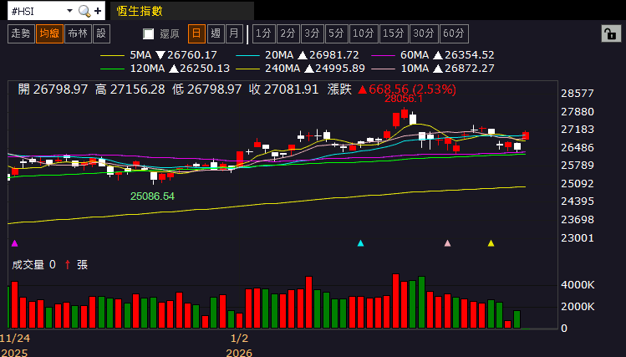Switch to 月 monthly period
Screen dimensions: 626x357
(234, 33)
